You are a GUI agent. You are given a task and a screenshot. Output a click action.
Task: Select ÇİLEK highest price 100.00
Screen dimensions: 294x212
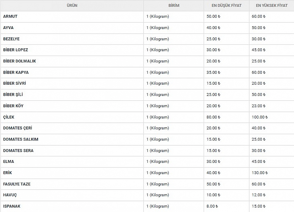[259, 117]
